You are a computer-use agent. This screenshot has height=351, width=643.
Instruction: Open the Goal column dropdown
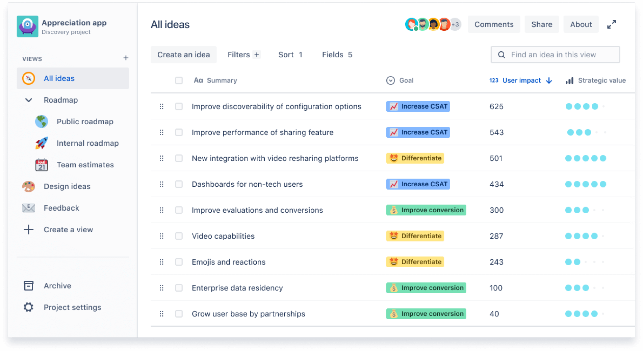point(390,80)
